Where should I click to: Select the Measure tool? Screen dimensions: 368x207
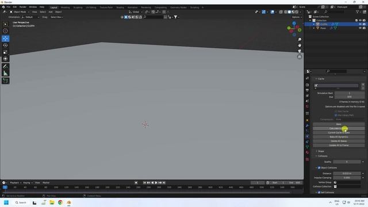click(5, 73)
